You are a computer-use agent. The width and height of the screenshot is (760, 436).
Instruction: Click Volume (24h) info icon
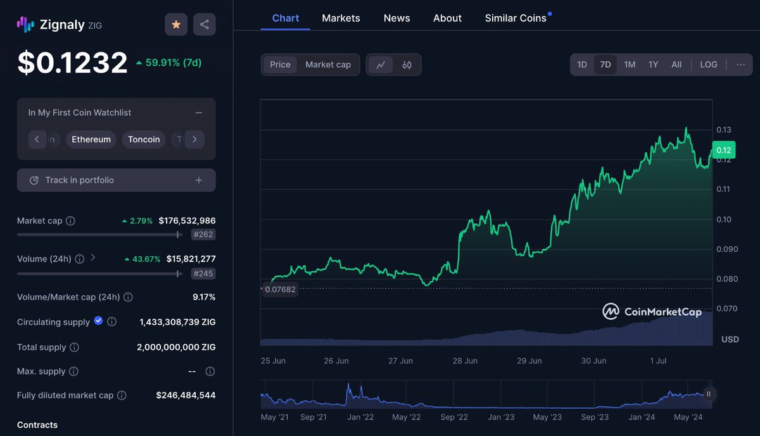80,259
